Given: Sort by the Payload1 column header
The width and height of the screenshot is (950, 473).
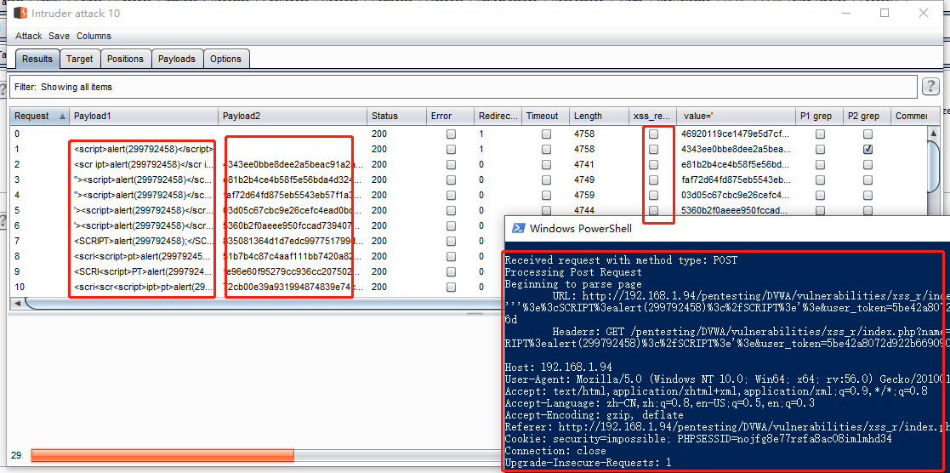Looking at the screenshot, I should click(144, 116).
